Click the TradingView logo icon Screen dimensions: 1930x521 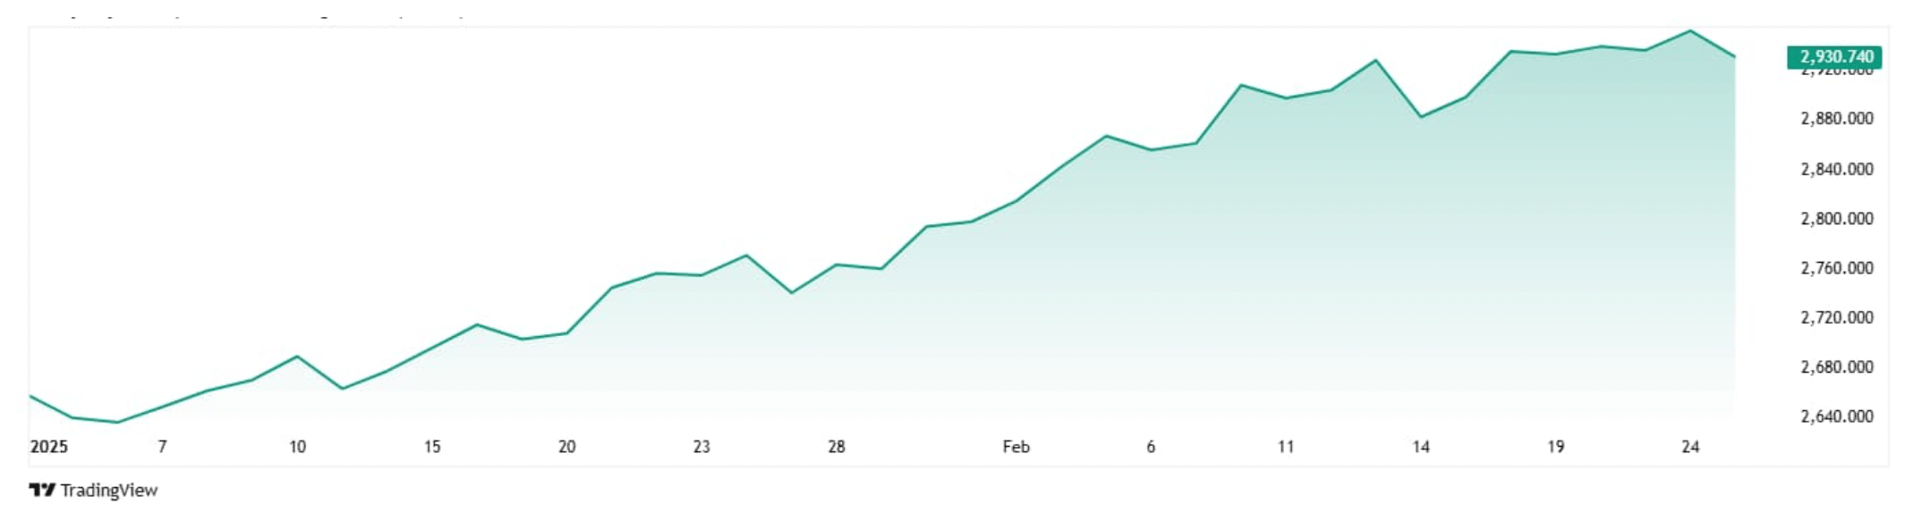point(42,490)
